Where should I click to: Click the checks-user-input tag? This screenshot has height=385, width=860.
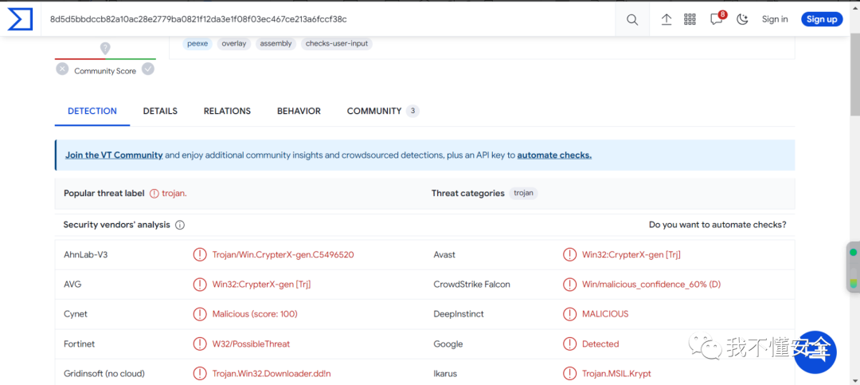pos(337,44)
